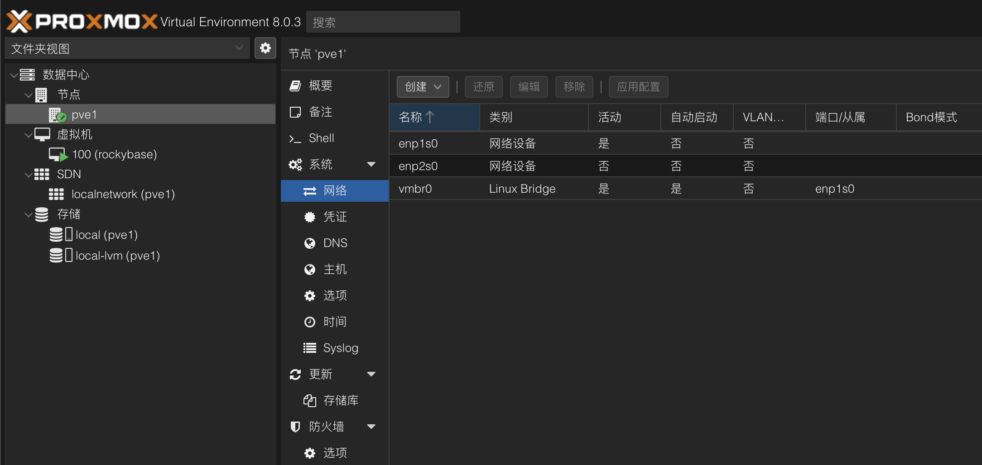Open the 创建 dropdown menu
Viewport: 982px width, 465px height.
tap(422, 86)
